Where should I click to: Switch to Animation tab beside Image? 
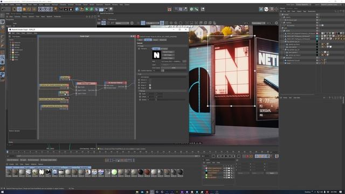coord(164,48)
